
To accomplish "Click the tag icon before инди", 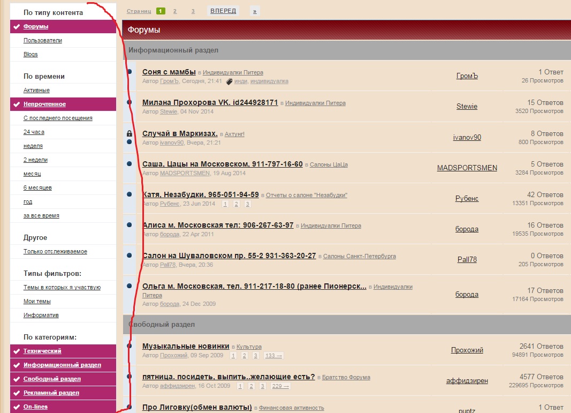I will (x=229, y=81).
